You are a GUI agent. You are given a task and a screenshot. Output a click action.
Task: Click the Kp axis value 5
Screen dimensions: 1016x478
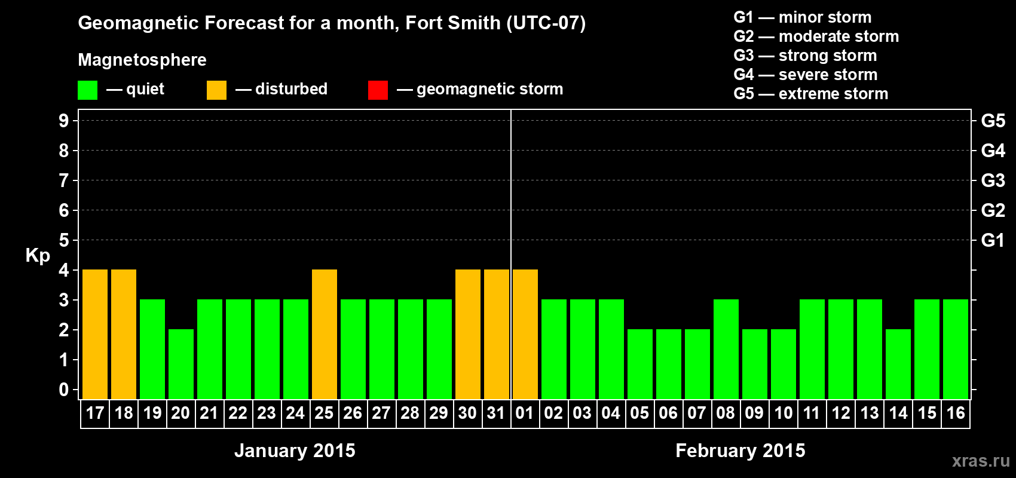click(x=64, y=240)
